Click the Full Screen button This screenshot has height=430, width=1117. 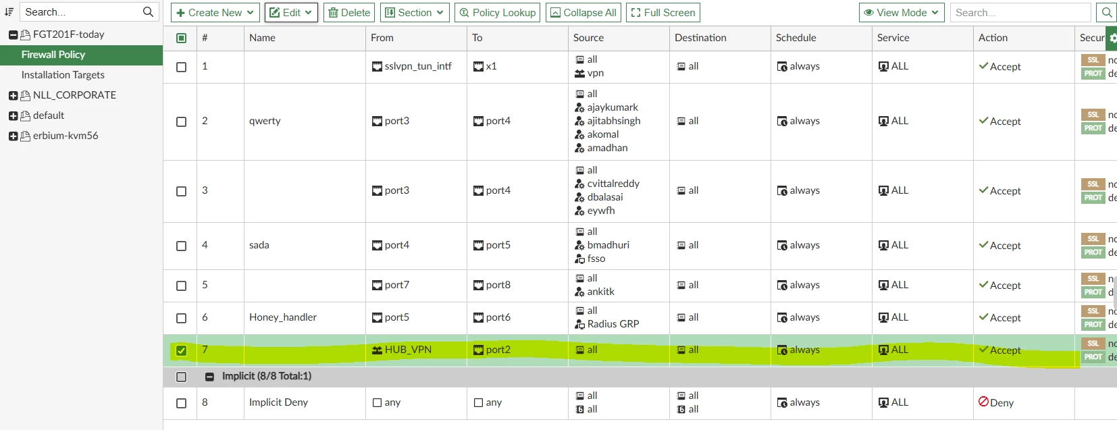[x=663, y=12]
